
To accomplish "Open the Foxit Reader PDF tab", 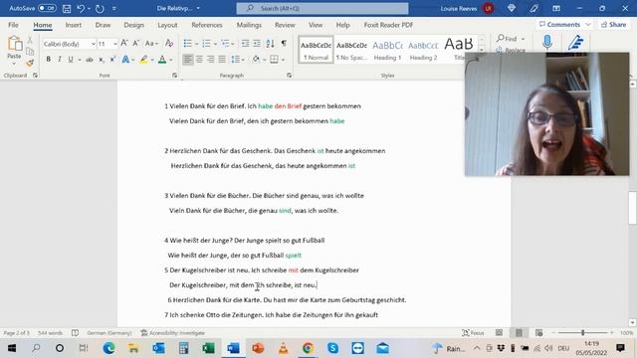I will point(388,25).
